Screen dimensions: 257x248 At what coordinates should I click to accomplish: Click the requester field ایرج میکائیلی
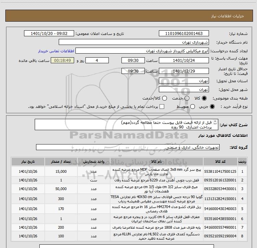coord(142,51)
